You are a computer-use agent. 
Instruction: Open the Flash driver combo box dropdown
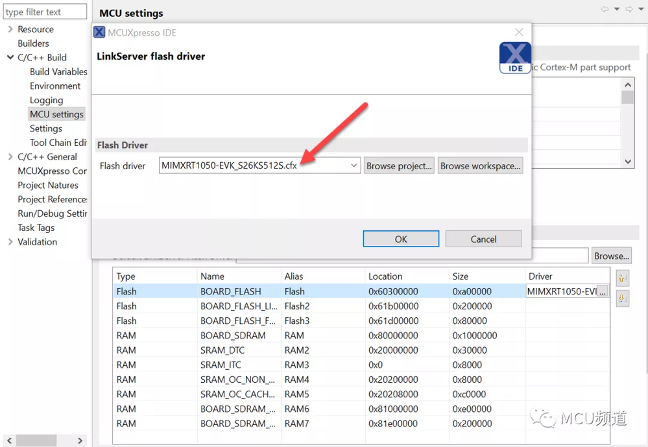click(354, 165)
